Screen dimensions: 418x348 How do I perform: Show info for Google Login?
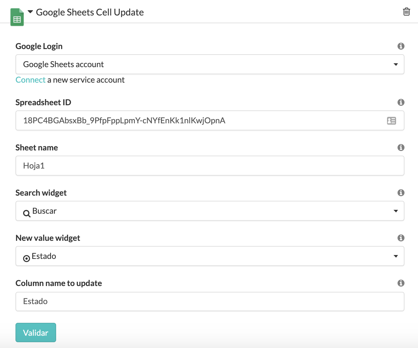click(401, 46)
